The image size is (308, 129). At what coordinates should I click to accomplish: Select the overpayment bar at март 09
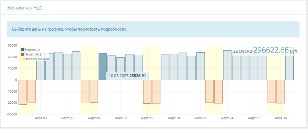coord(94,91)
